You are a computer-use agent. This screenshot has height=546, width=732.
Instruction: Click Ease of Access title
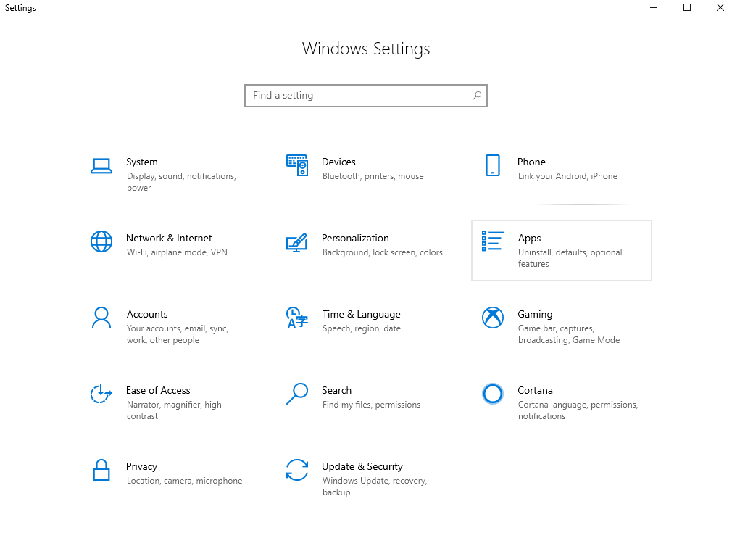tap(158, 391)
